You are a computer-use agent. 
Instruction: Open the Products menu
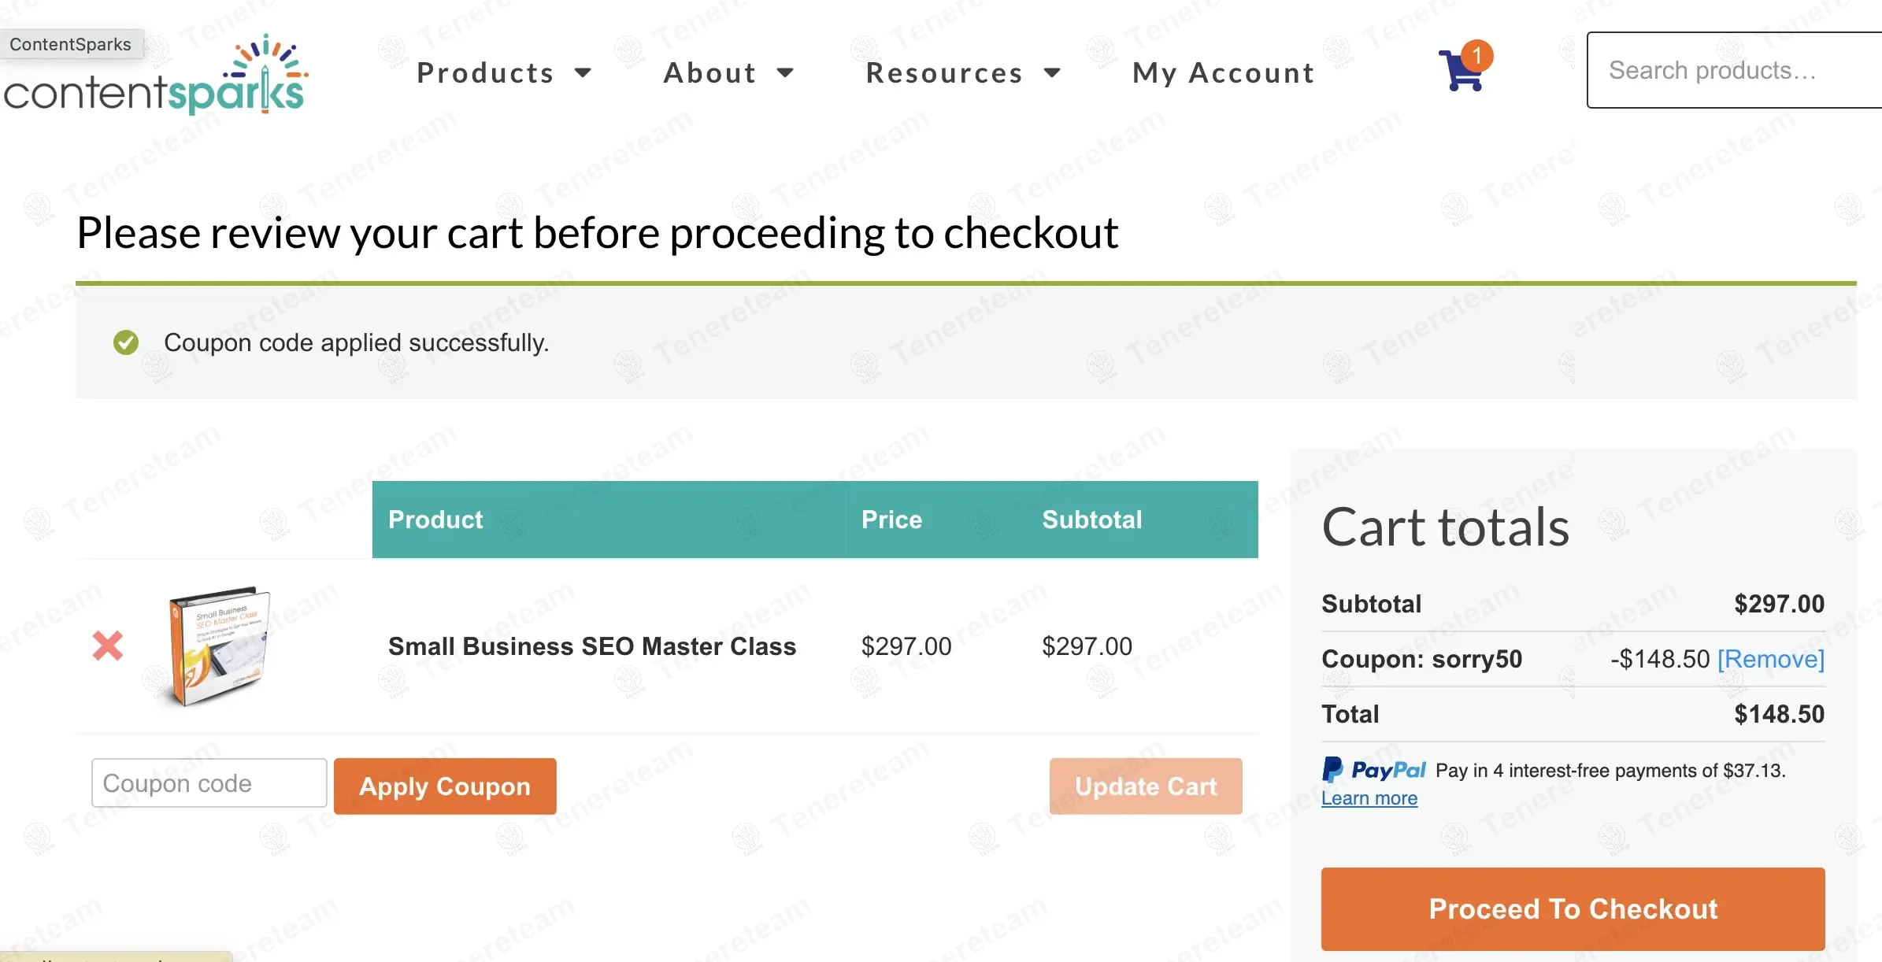(485, 72)
